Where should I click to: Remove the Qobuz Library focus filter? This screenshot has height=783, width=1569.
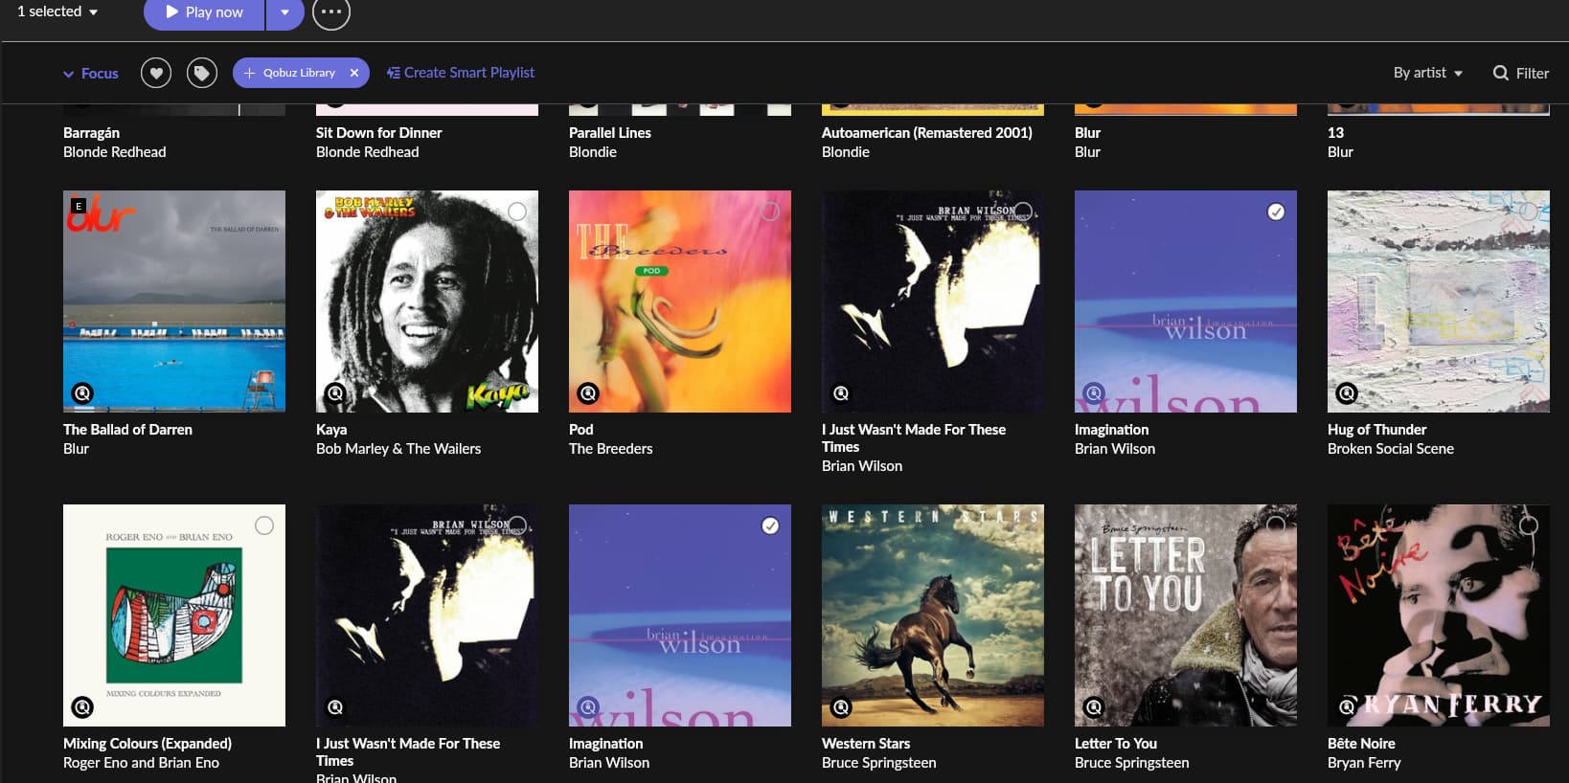tap(354, 73)
